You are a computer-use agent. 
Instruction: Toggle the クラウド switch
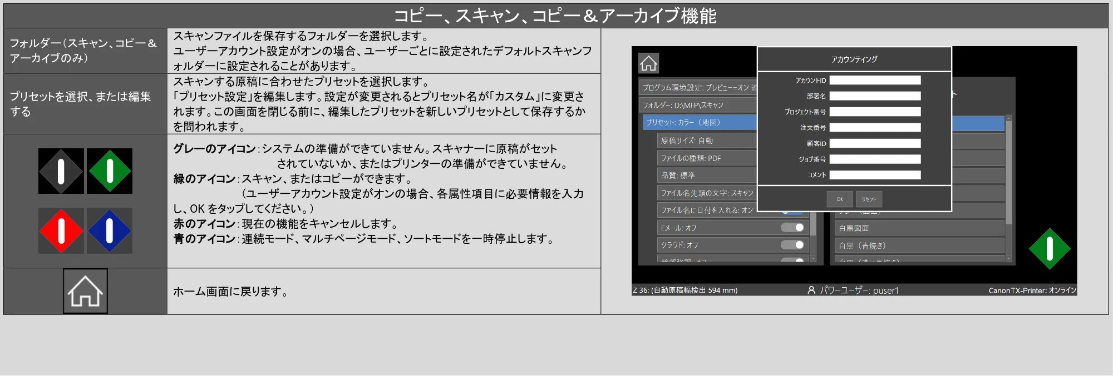[792, 245]
